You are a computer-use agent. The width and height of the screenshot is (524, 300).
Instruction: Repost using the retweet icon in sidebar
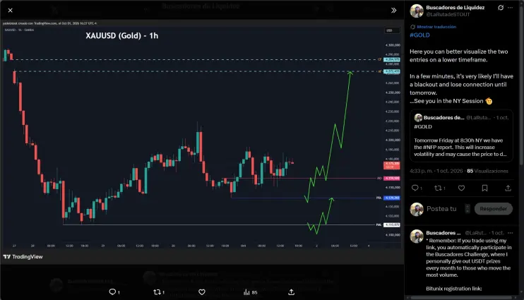coord(438,188)
